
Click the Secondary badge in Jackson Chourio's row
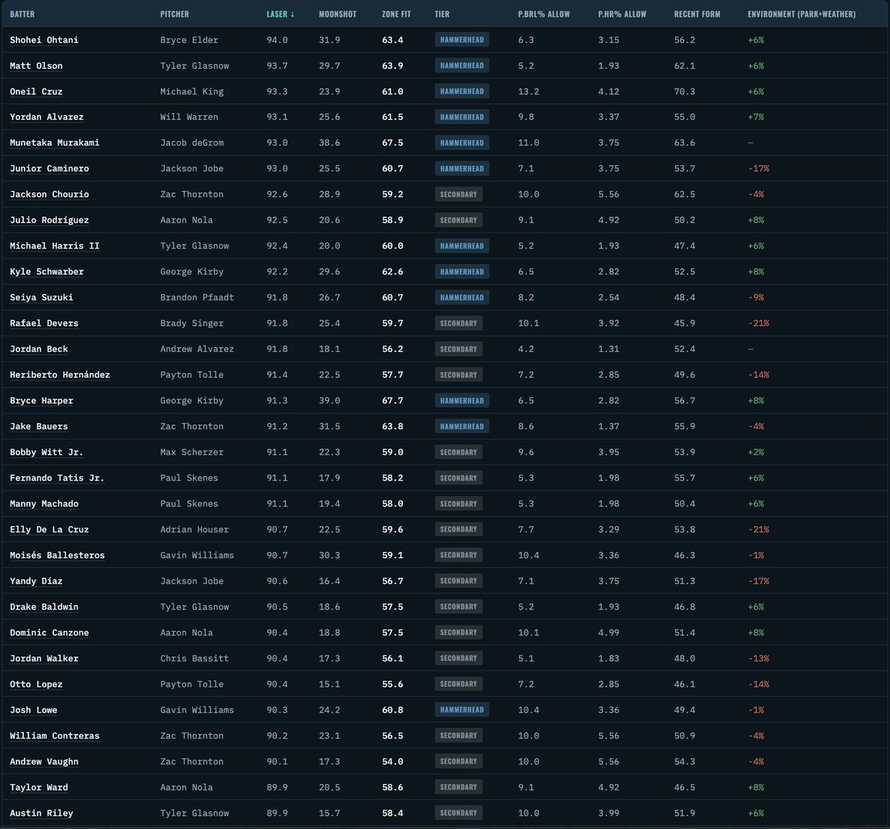point(458,194)
